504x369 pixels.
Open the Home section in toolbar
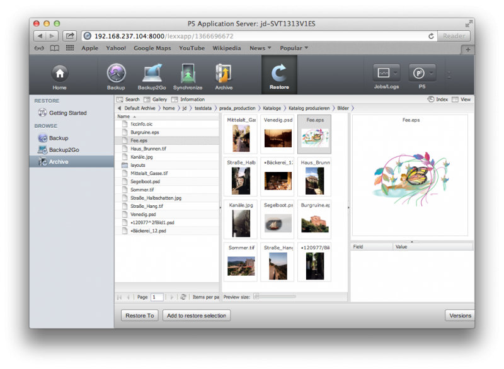tap(59, 77)
